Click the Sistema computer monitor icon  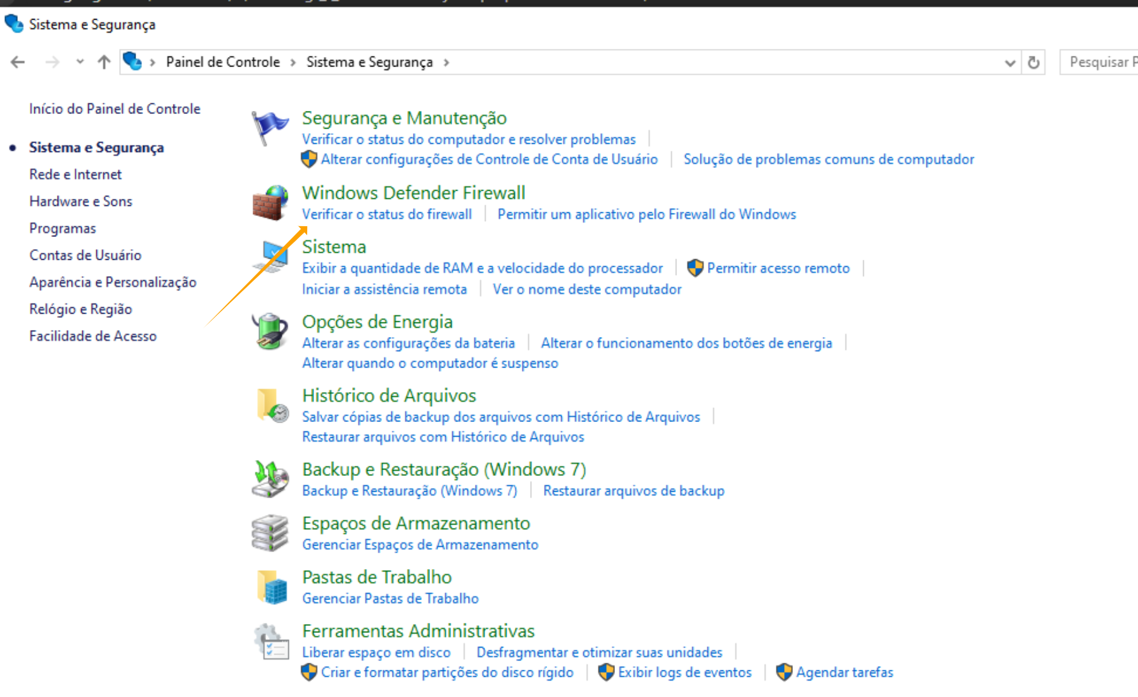[272, 257]
